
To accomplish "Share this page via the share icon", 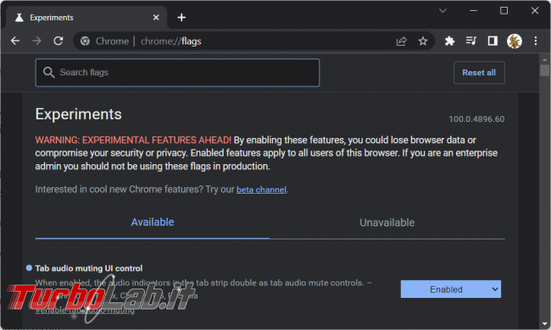I will [402, 41].
